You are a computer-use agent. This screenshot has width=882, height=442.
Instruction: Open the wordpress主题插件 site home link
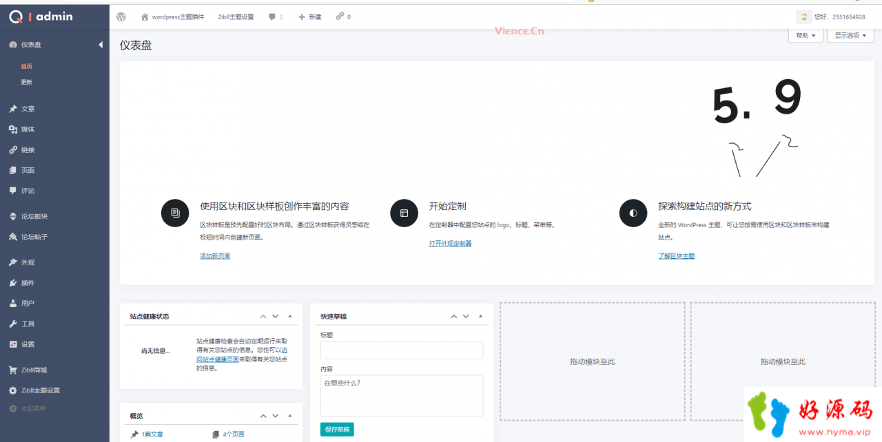coord(172,17)
